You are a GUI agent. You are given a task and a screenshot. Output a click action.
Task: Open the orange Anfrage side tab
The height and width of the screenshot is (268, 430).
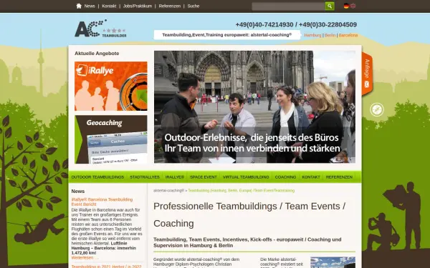point(367,74)
